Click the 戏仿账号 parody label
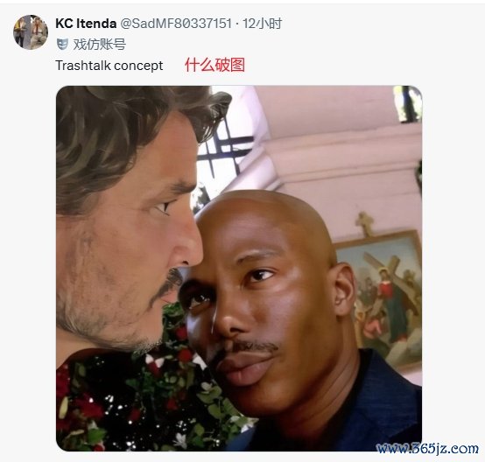The width and height of the screenshot is (485, 462). point(100,45)
